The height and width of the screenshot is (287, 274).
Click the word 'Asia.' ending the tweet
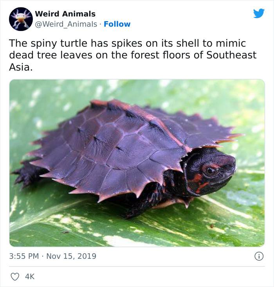point(21,67)
